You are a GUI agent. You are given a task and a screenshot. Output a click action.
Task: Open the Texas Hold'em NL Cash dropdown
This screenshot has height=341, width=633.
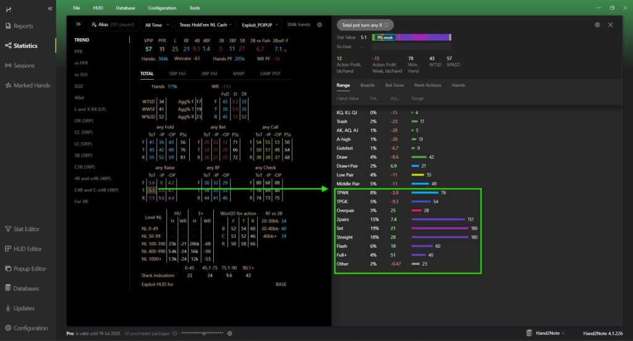[x=203, y=25]
